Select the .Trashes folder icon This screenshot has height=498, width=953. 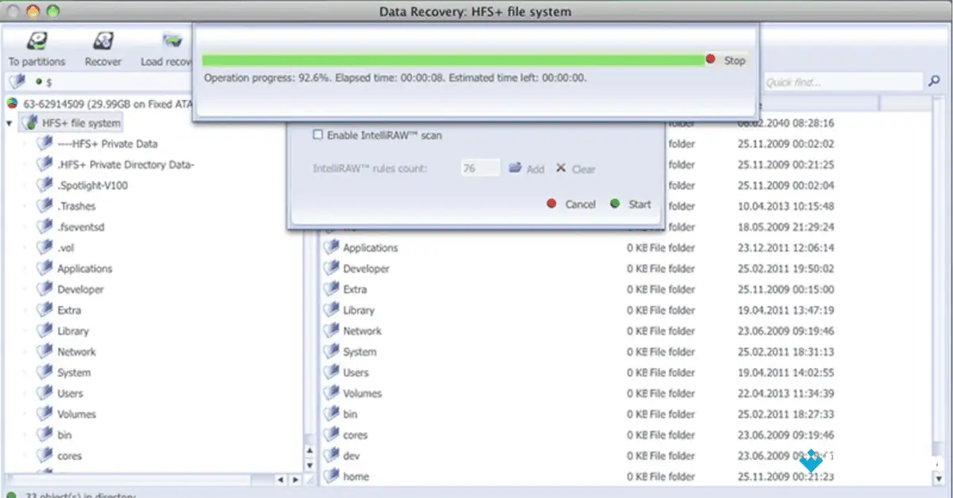coord(45,205)
